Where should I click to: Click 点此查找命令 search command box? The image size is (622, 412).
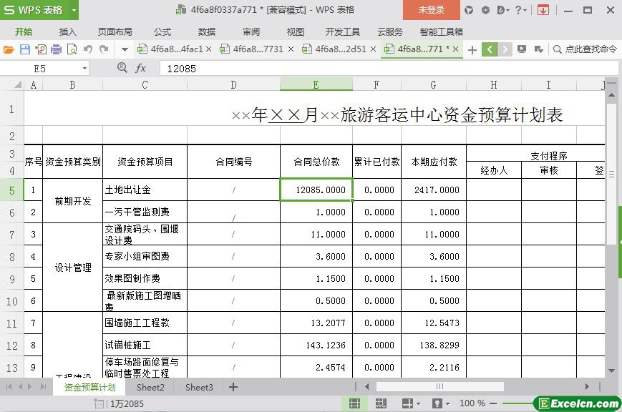coord(584,49)
